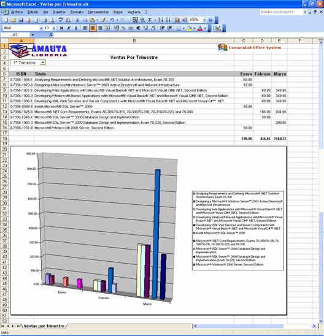Decrease decimal places
This screenshot has width=324, height=336.
153,28
